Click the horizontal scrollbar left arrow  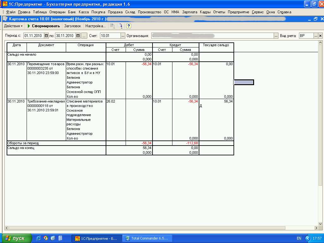pos(7,228)
